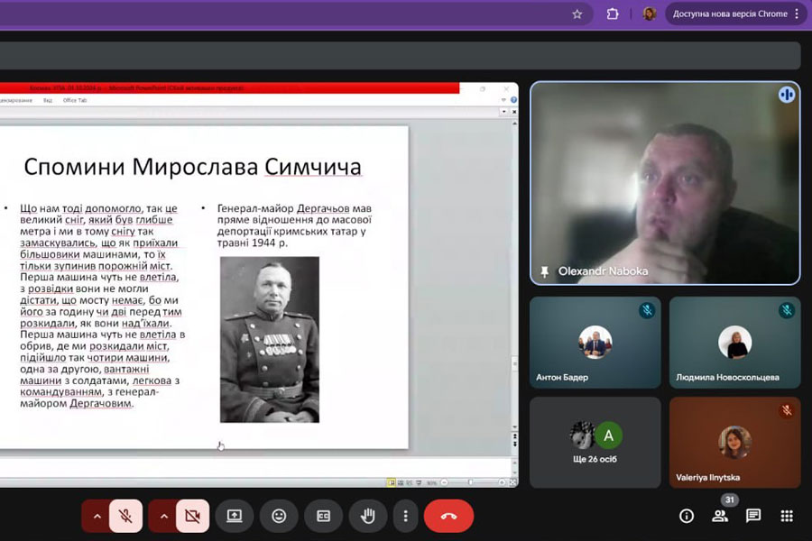
Task: Open Chrome three-dot menu
Action: point(797,14)
